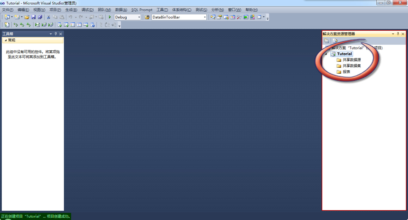
Task: Click the first icon in second toolbar row
Action: [7, 25]
